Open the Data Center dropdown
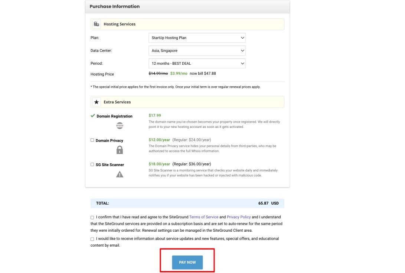This screenshot has height=273, width=405. point(197,51)
